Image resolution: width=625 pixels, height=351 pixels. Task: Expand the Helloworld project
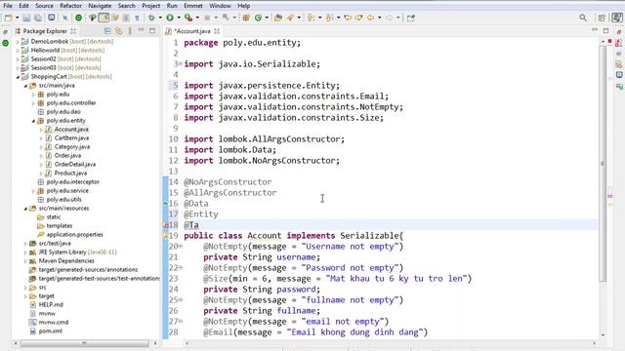click(x=18, y=50)
